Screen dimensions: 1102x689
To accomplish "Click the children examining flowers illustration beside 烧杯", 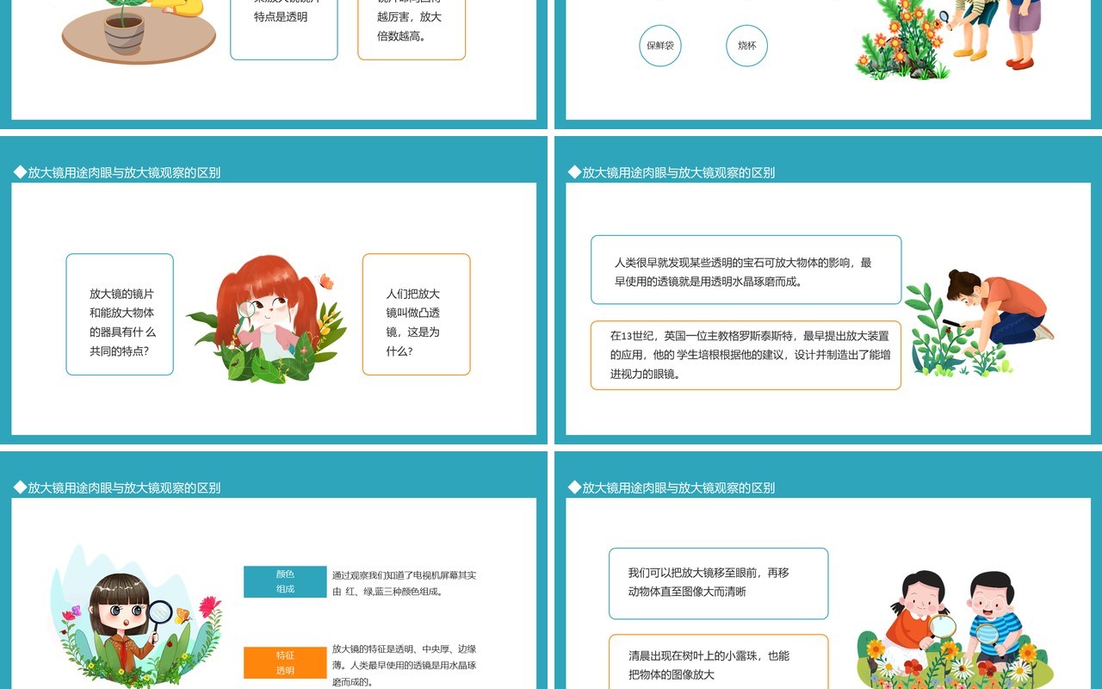I will [949, 40].
